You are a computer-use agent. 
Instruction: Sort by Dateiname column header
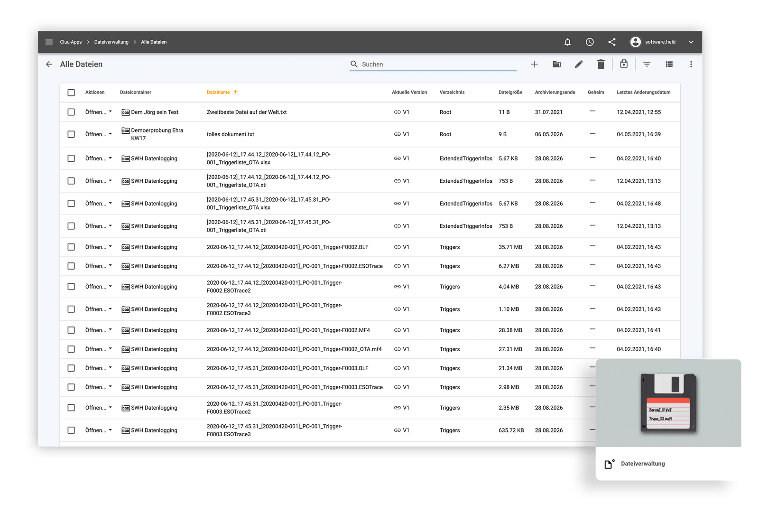point(218,92)
